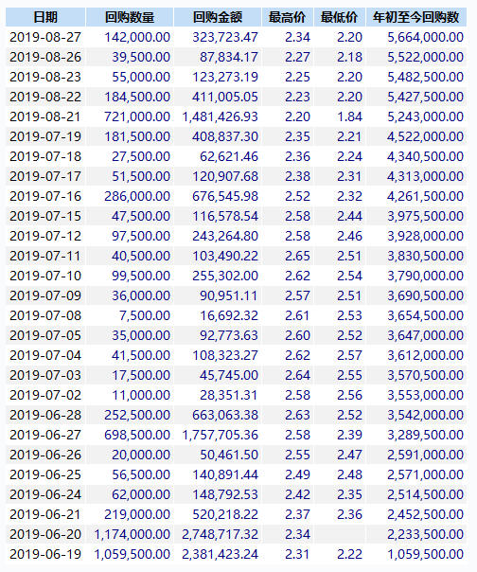Click amount cell 2,381,423.24

218,554
